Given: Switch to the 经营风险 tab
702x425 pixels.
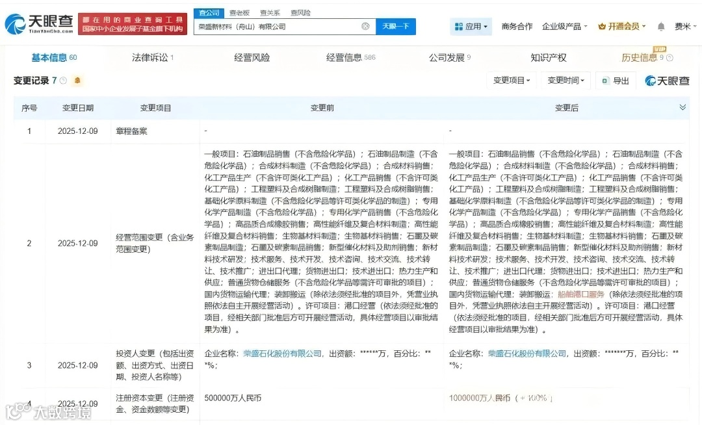Looking at the screenshot, I should (252, 58).
